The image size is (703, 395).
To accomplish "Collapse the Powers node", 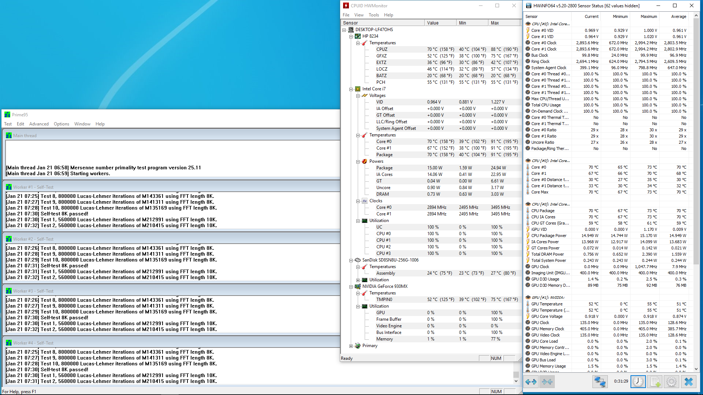I will [358, 162].
